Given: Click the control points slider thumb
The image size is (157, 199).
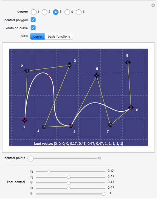Looking at the screenshot, I should (x=31, y=158).
